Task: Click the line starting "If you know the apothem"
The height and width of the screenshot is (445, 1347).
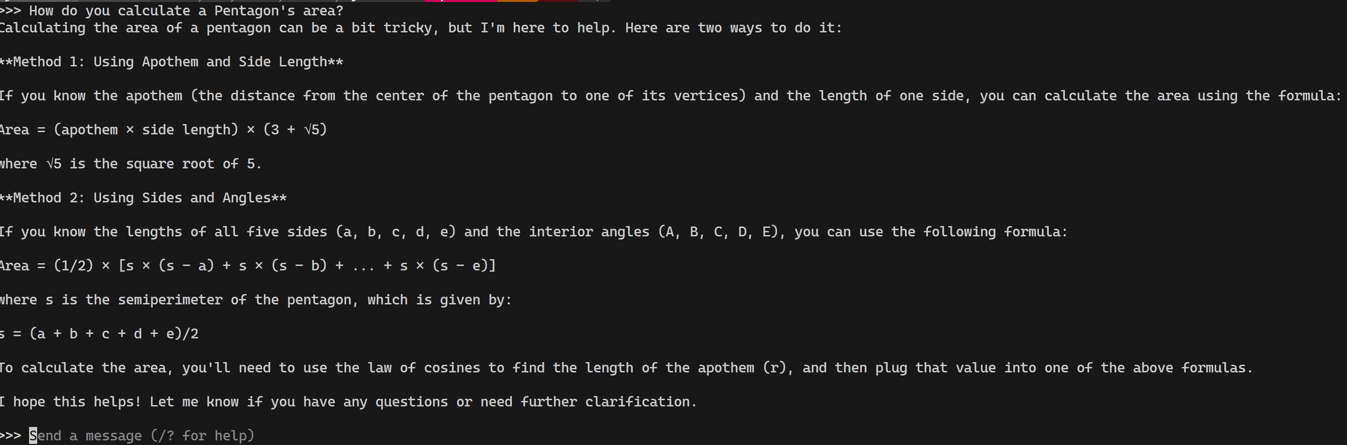Action: pos(670,96)
